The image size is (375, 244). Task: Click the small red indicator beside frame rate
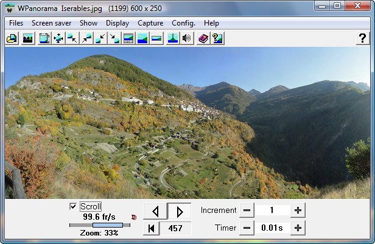pos(134,217)
